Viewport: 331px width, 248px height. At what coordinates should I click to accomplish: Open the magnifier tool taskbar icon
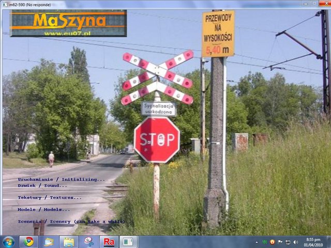88,242
